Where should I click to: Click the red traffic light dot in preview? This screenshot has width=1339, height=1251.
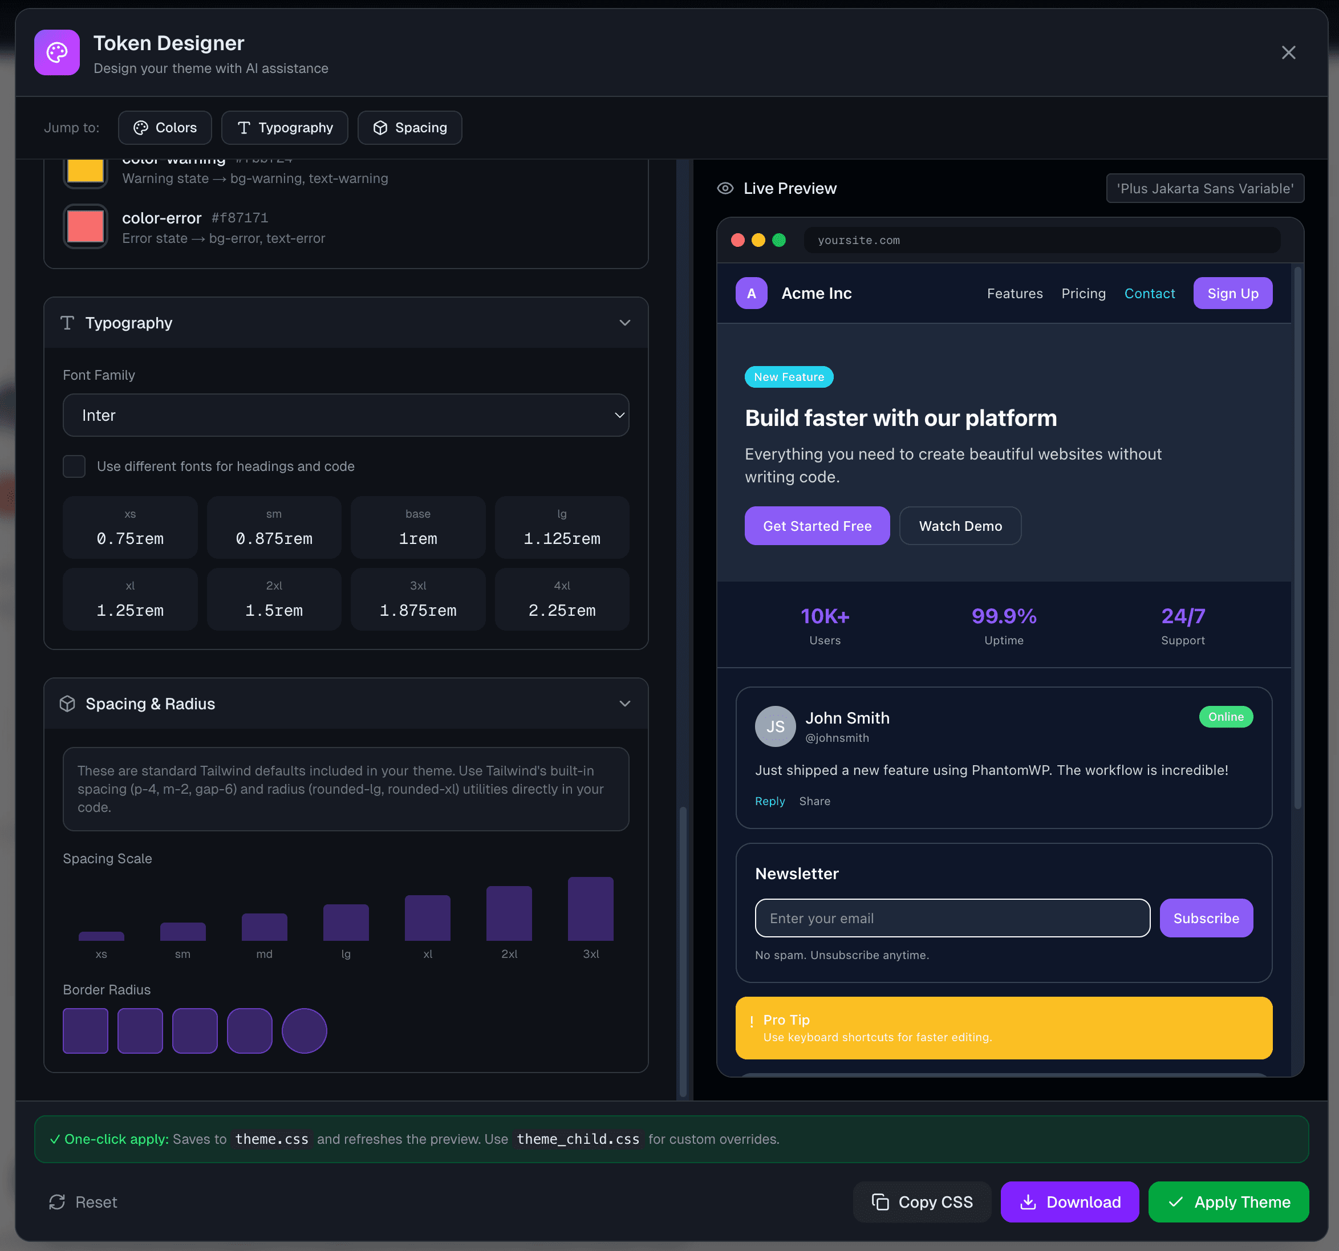pyautogui.click(x=737, y=241)
